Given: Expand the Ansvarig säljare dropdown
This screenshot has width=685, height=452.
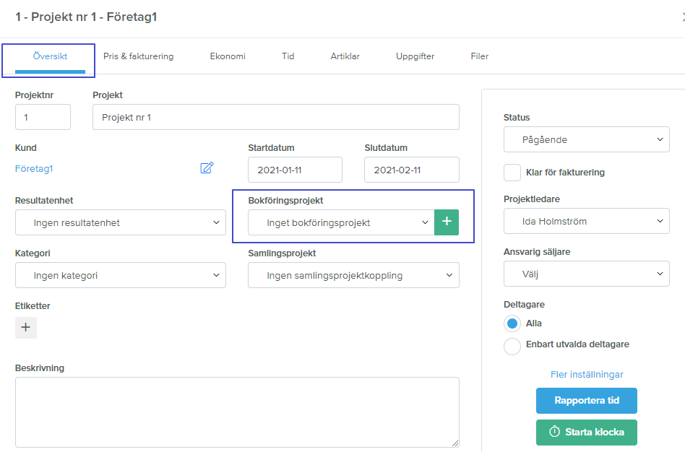Looking at the screenshot, I should (x=586, y=274).
